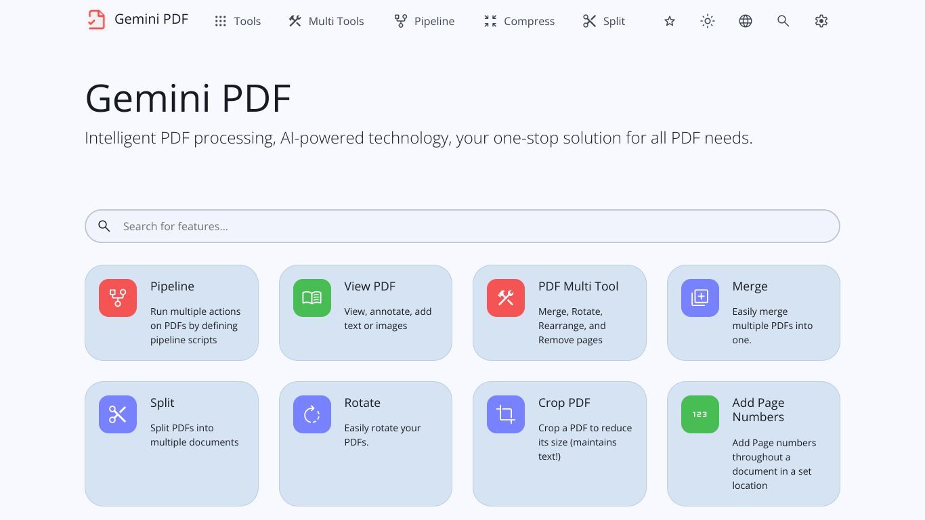Click the favorites star icon
The width and height of the screenshot is (925, 520).
[670, 21]
